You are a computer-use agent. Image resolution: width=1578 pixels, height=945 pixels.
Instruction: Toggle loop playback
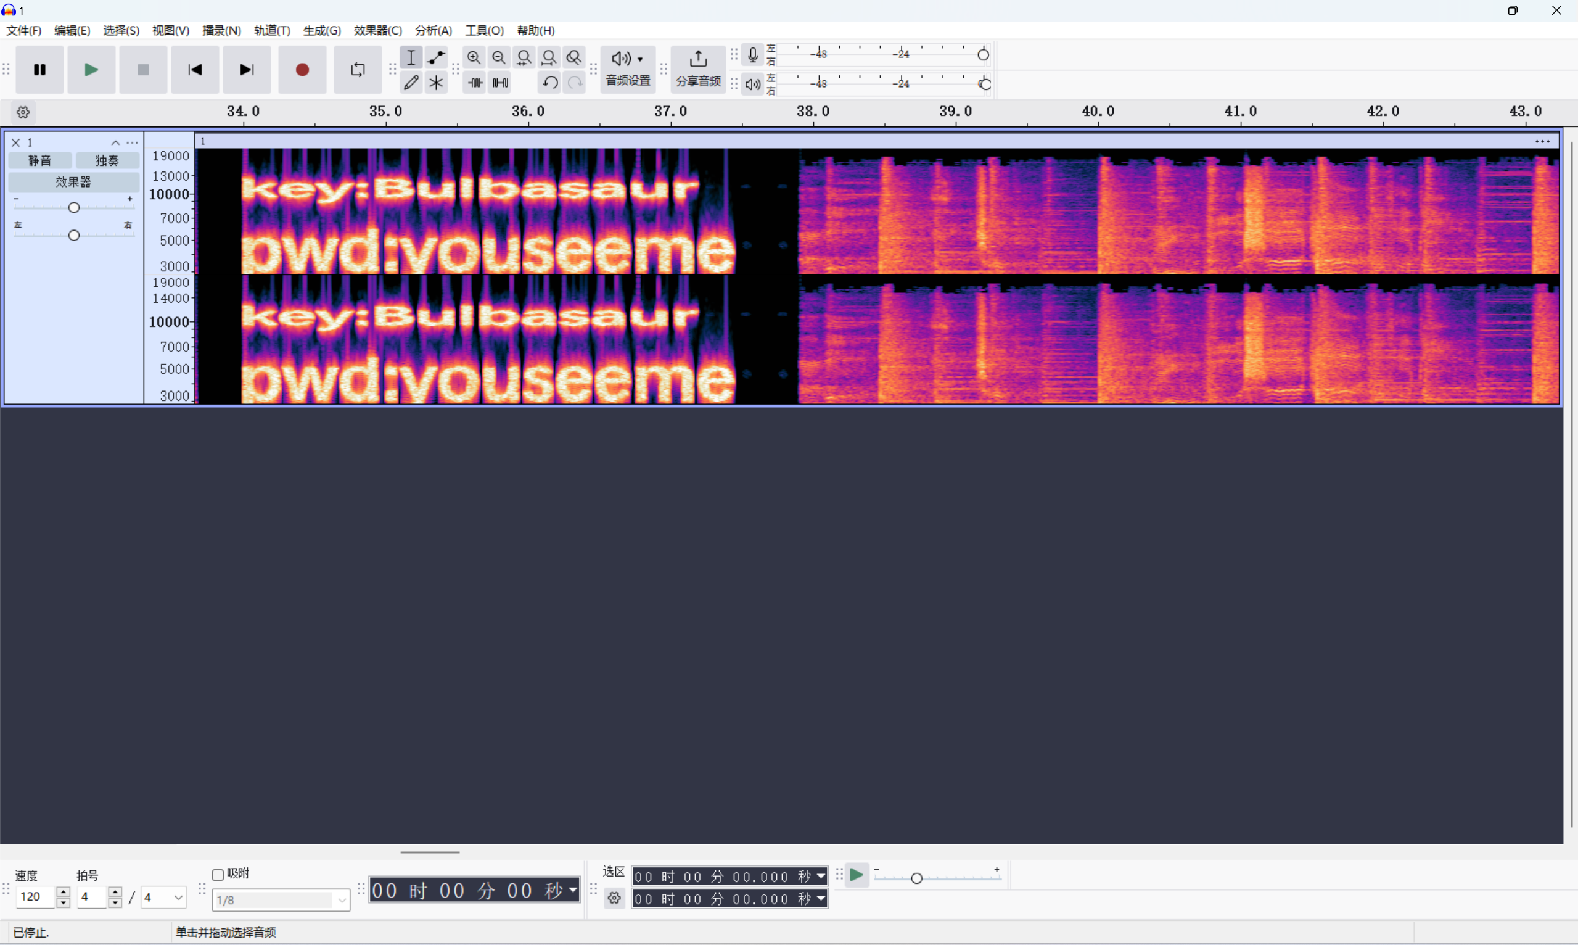coord(358,70)
